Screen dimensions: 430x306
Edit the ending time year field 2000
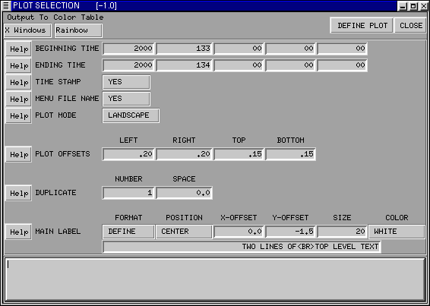[x=128, y=65]
